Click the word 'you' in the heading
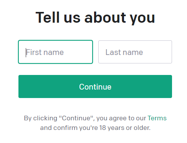 pos(142,18)
